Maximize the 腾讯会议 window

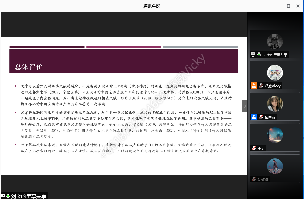[x=288, y=6]
